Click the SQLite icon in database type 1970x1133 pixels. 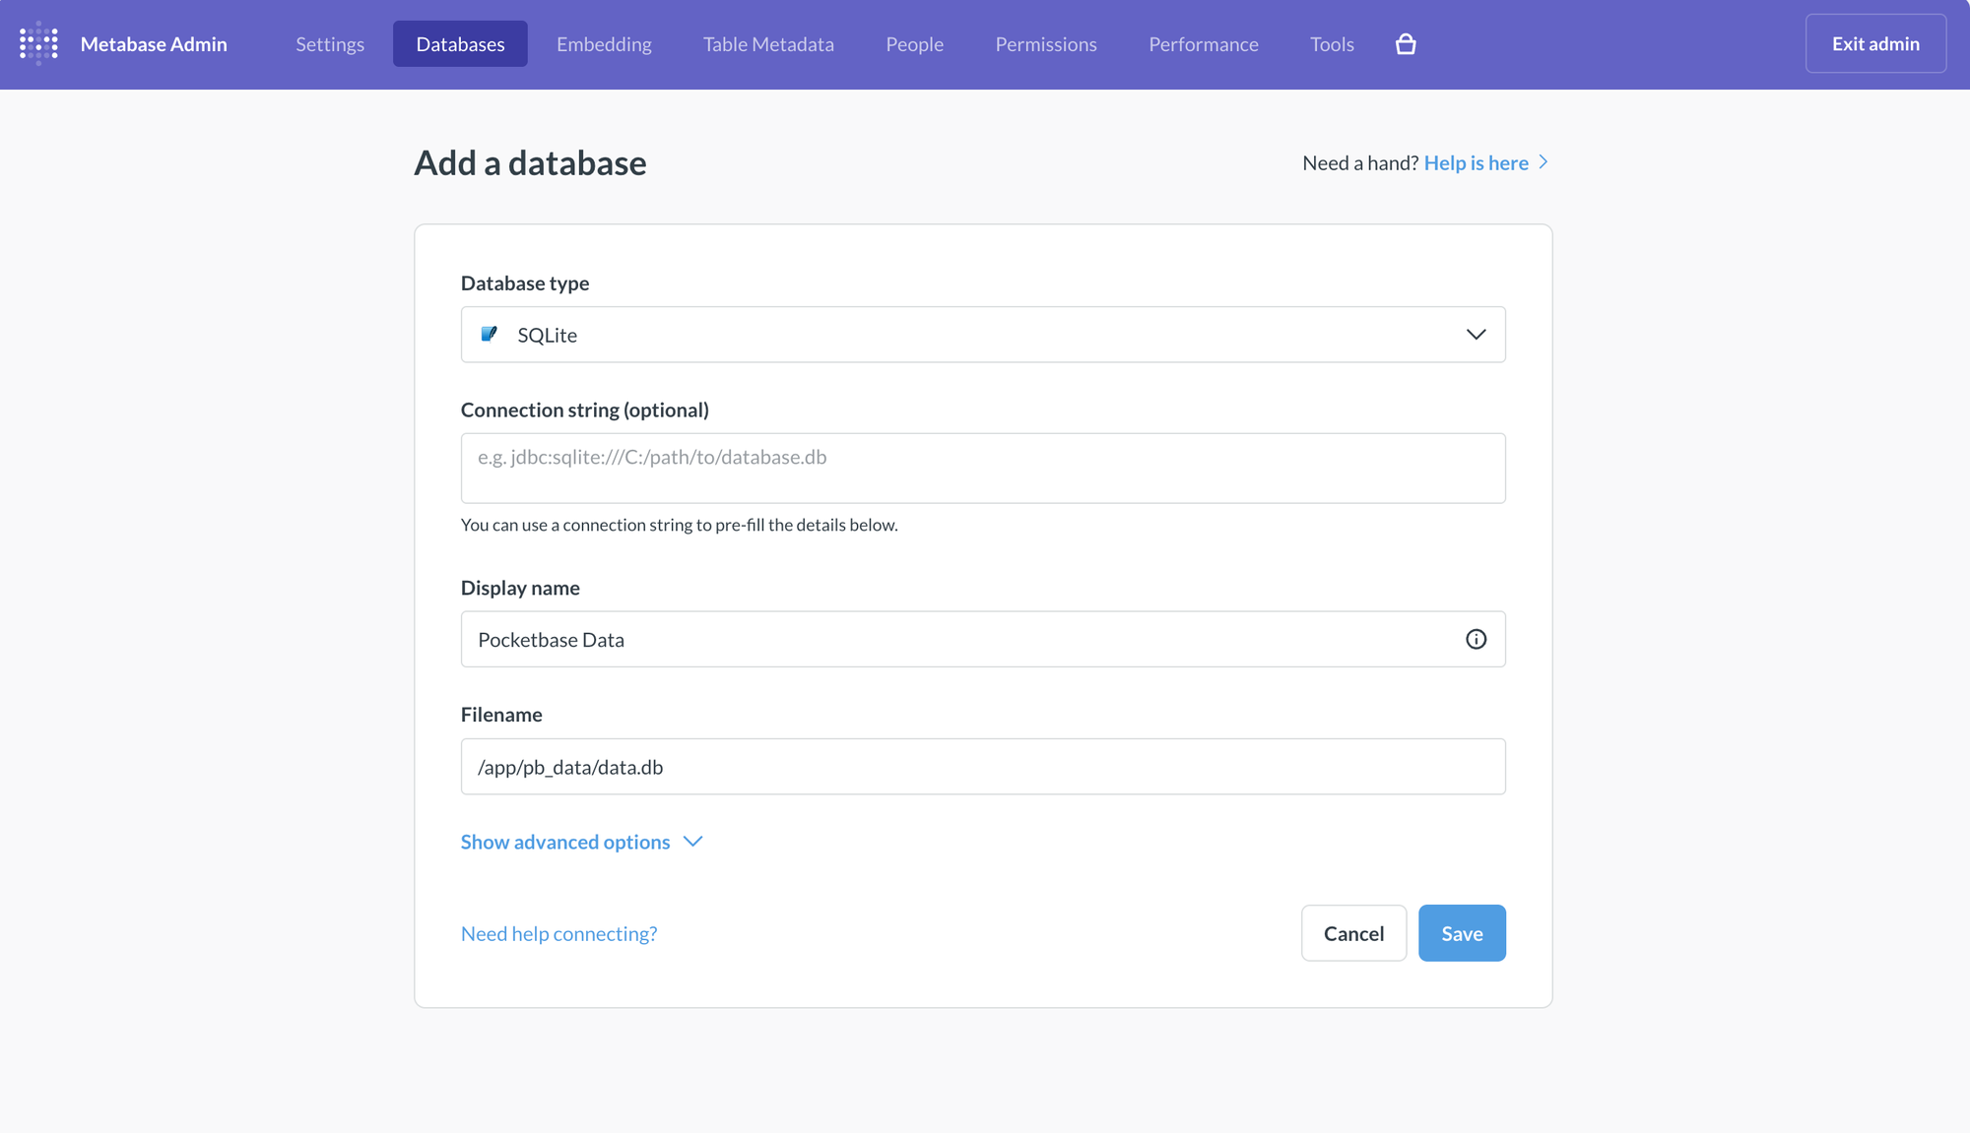489,335
